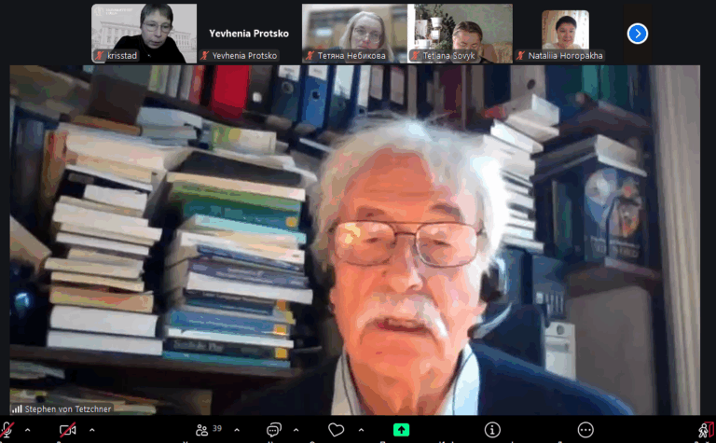Image resolution: width=716 pixels, height=443 pixels.
Task: Show next participants with the blue arrow
Action: click(x=638, y=34)
